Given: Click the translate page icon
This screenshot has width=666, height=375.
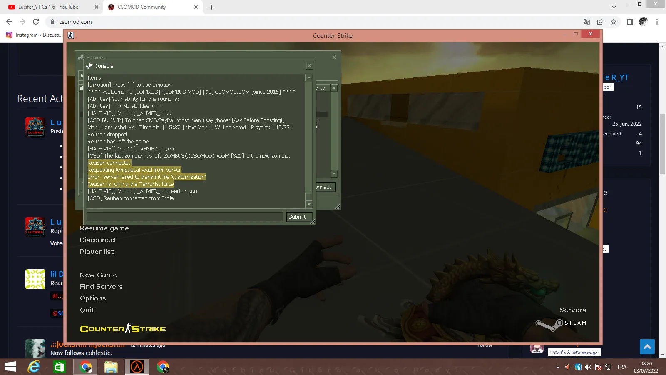Looking at the screenshot, I should point(587,22).
